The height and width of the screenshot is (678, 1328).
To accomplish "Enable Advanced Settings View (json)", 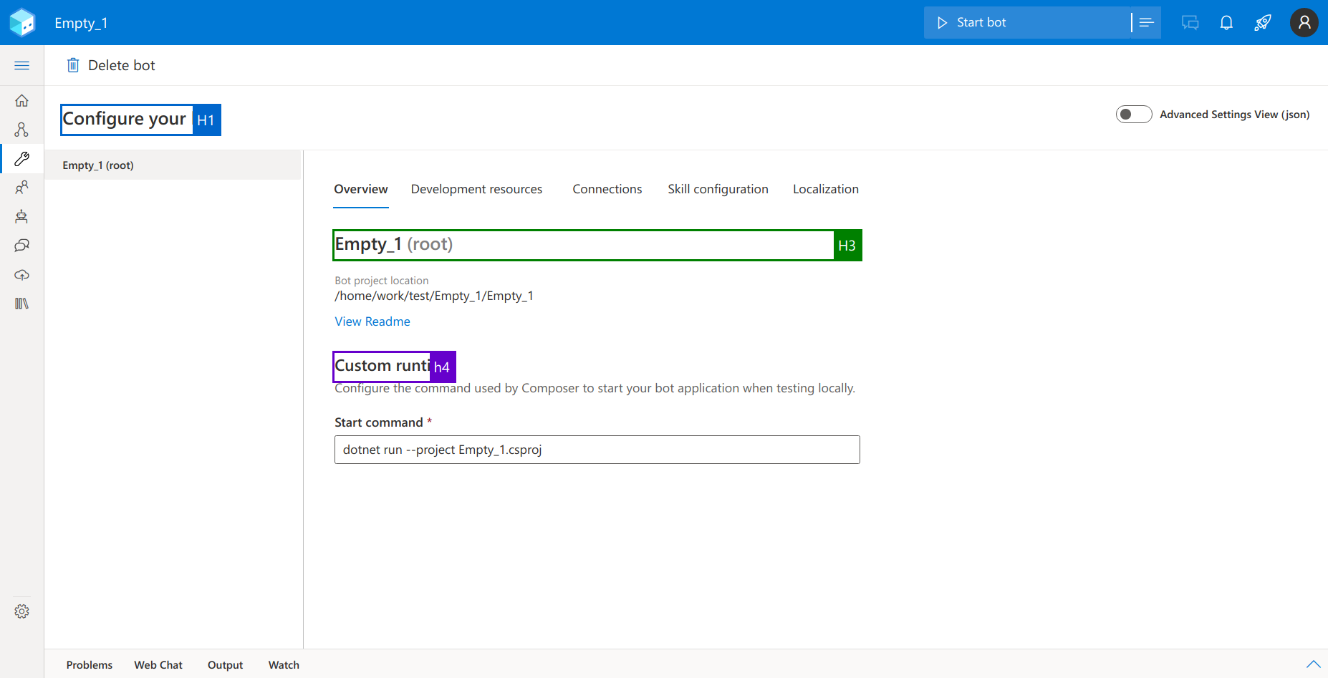I will (x=1134, y=114).
